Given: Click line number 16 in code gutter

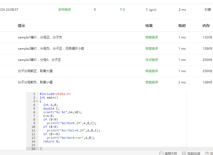Looking at the screenshot, I should pos(33,149).
